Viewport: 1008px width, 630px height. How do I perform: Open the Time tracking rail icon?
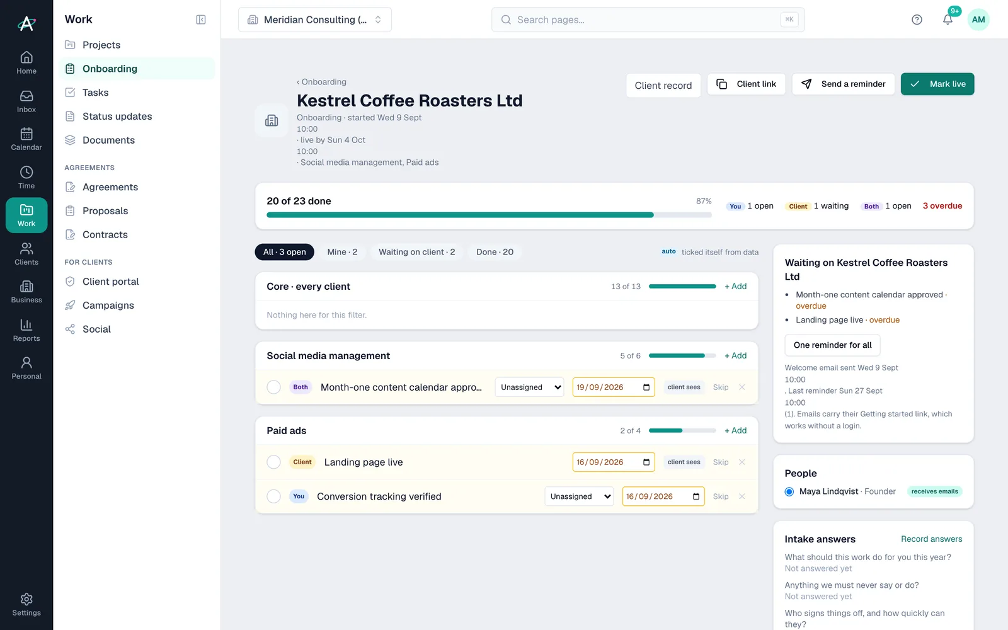pyautogui.click(x=26, y=178)
